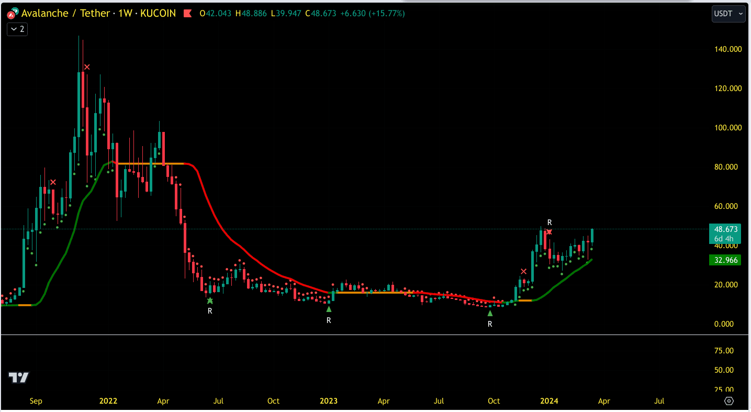Select the red X marker left of 2022 near 72
This screenshot has width=751, height=412.
(x=53, y=182)
